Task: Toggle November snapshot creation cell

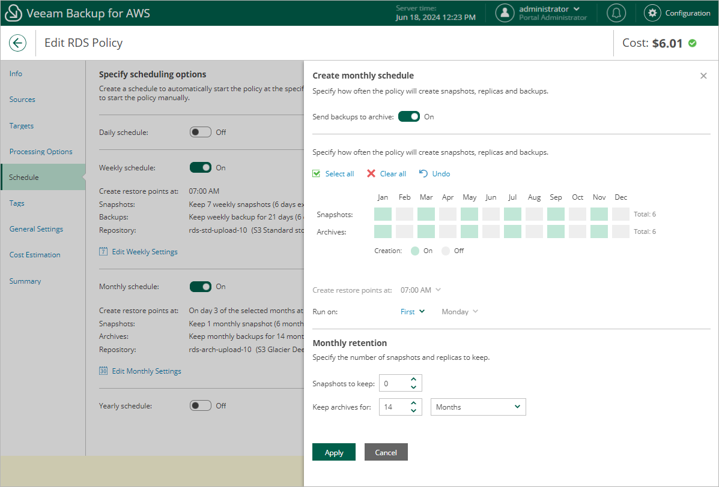Action: (599, 214)
